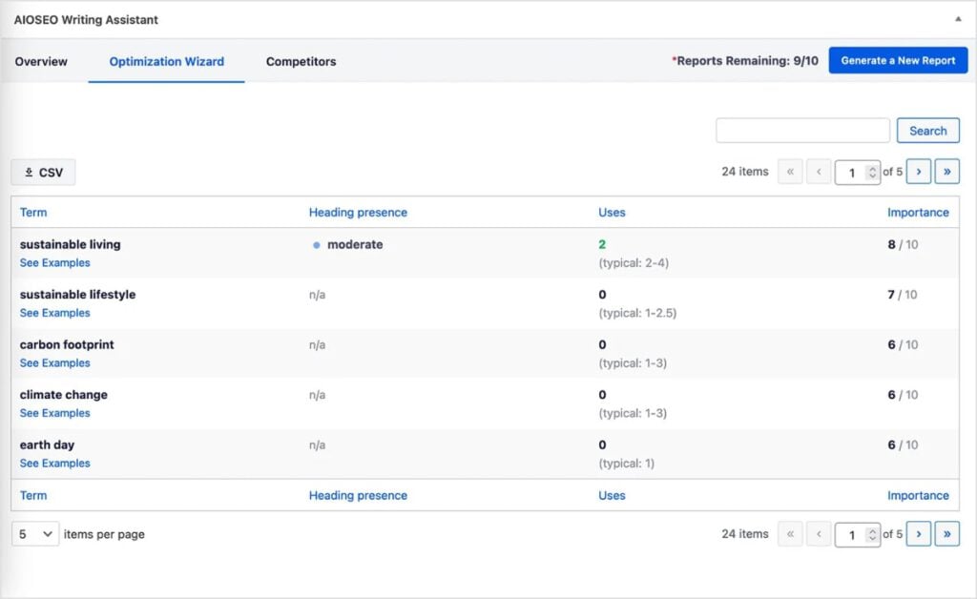The width and height of the screenshot is (977, 599).
Task: Select the Optimization Wizard tab
Action: tap(166, 61)
